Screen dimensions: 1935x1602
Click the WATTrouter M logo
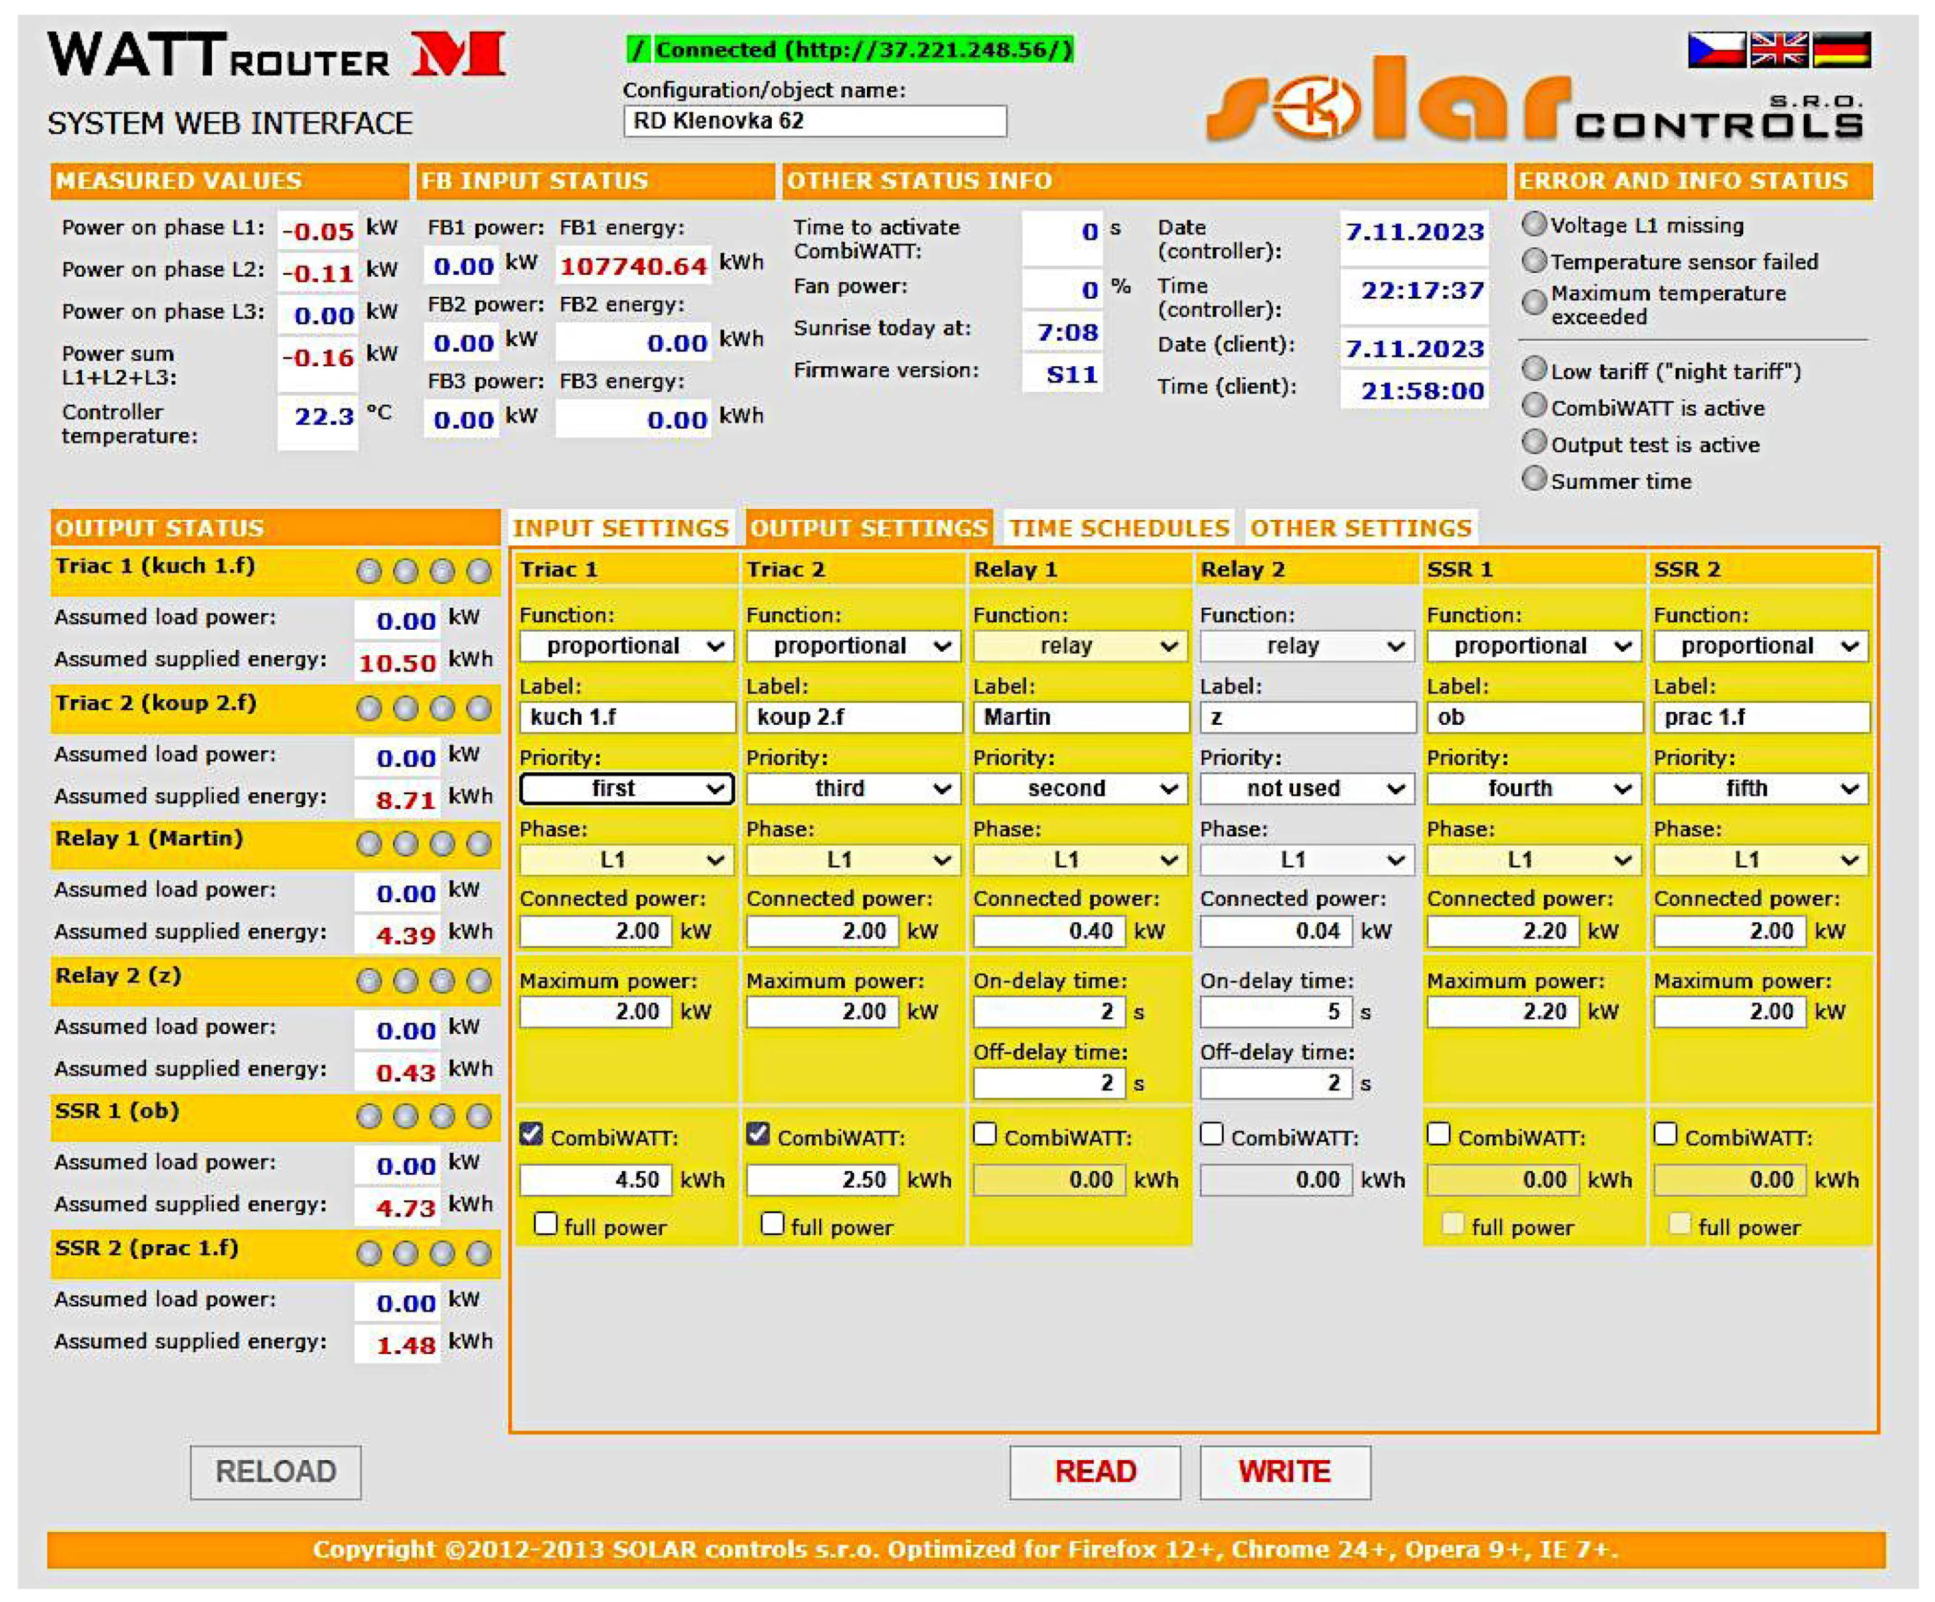[276, 55]
